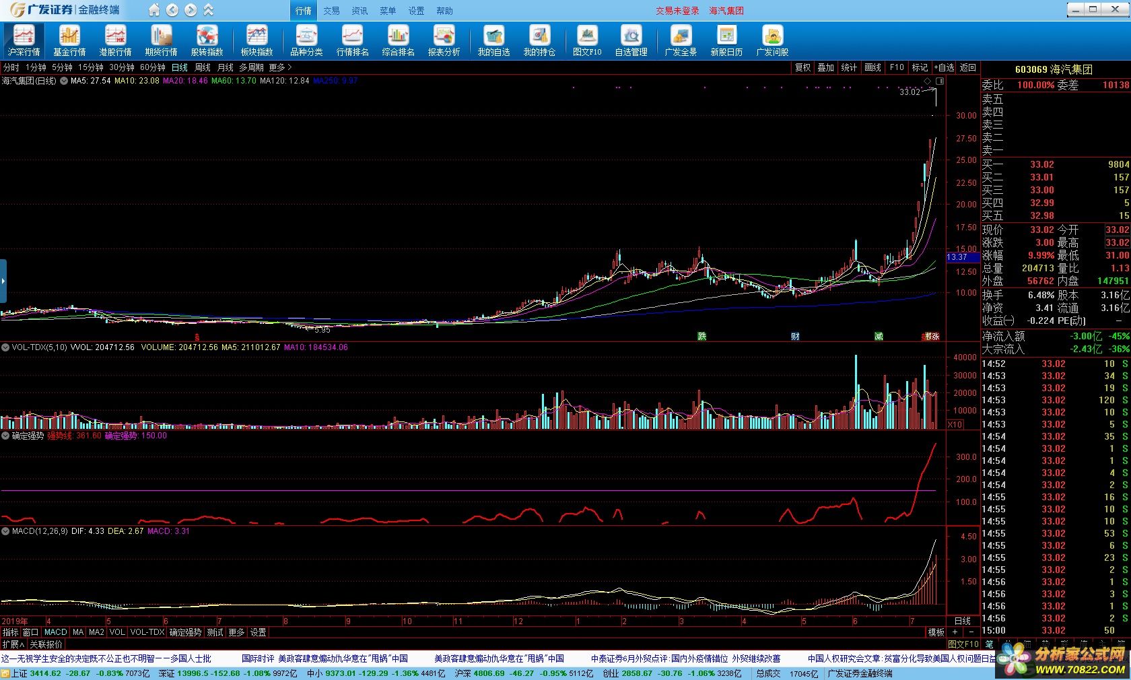Select 60分钟 chart period
The height and width of the screenshot is (680, 1131).
tap(153, 67)
